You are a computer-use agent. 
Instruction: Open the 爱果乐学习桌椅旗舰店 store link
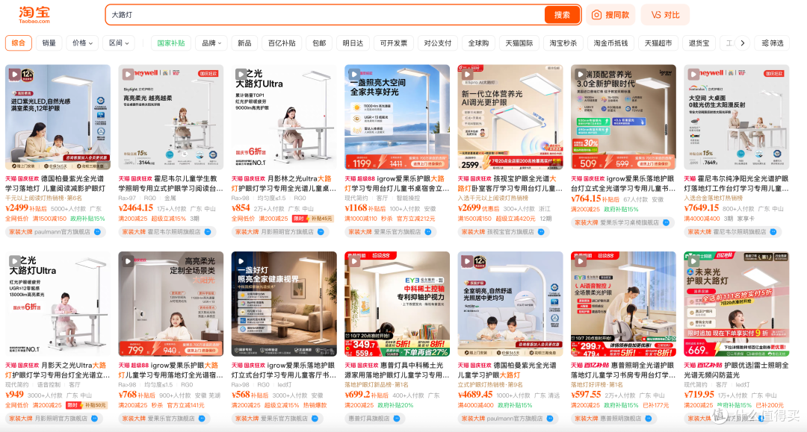coord(629,223)
